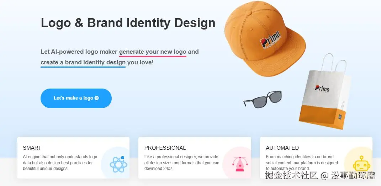
Task: Click the "download 24x7" description in PROFESSIONAL card
Action: [182, 163]
